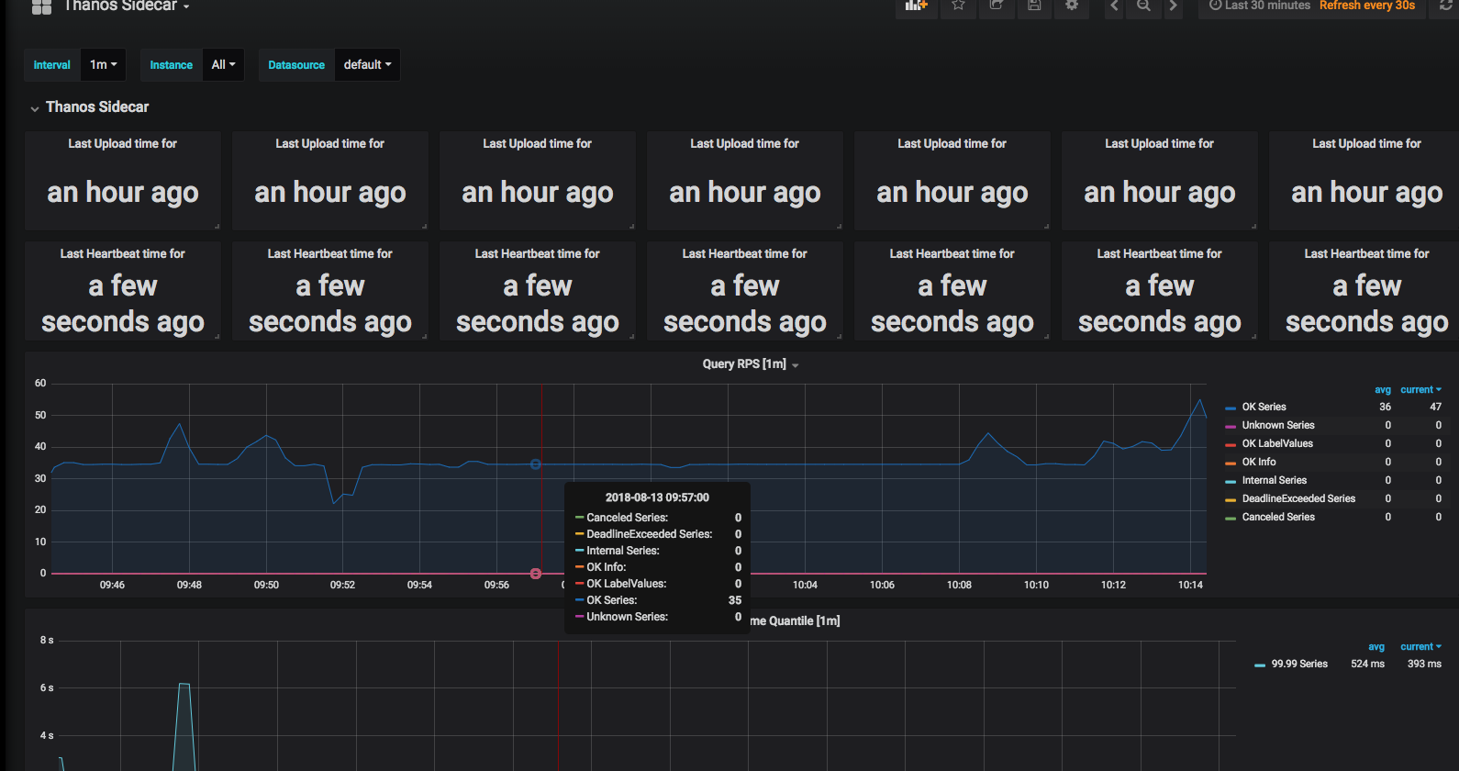Screen dimensions: 1459x771
Task: Open the Thanos Sidecar dashboard title dropdown
Action: (127, 6)
